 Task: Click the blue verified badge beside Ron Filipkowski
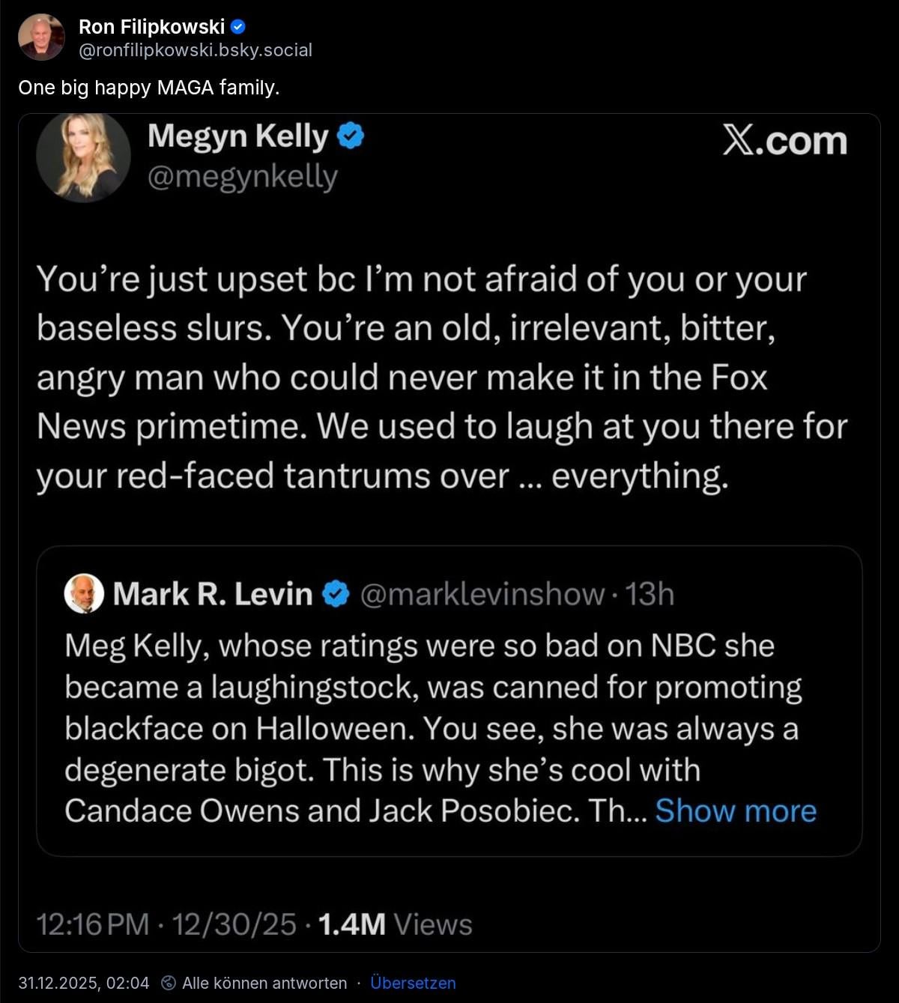coord(238,27)
